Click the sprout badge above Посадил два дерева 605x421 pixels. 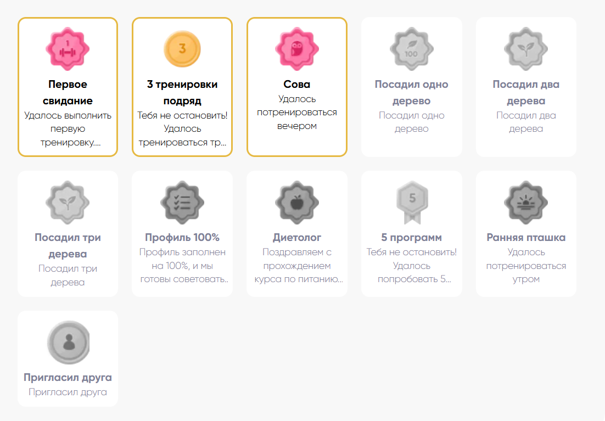526,49
